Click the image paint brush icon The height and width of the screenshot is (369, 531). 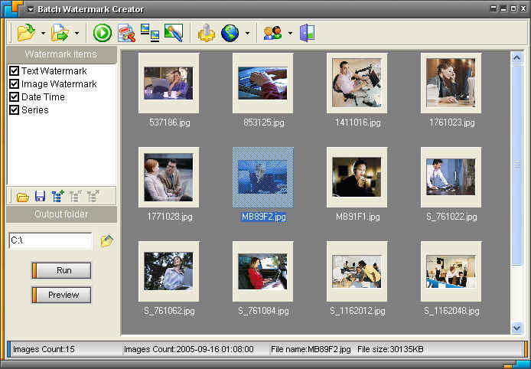174,33
